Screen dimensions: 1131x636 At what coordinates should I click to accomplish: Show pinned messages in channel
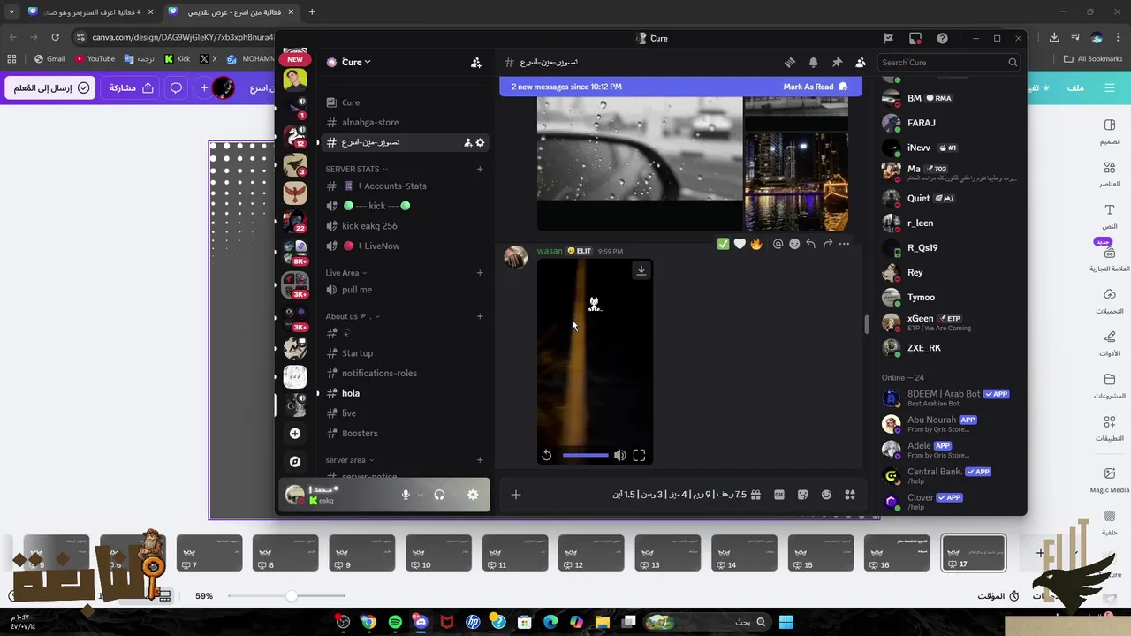click(837, 63)
